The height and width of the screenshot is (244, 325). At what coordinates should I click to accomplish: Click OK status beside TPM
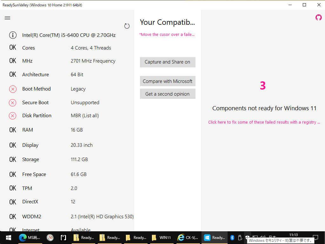coord(13,188)
